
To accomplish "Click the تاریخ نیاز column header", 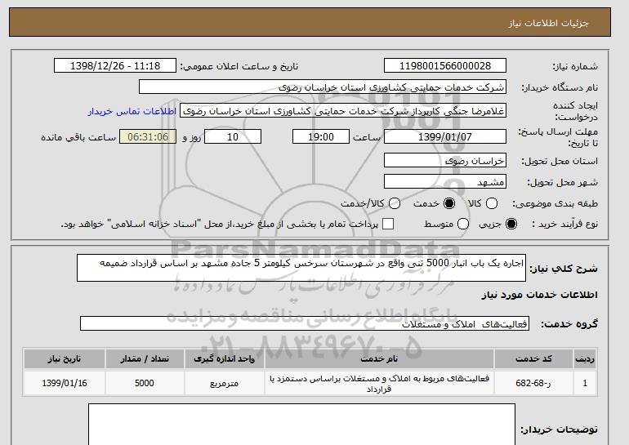I will pos(65,358).
